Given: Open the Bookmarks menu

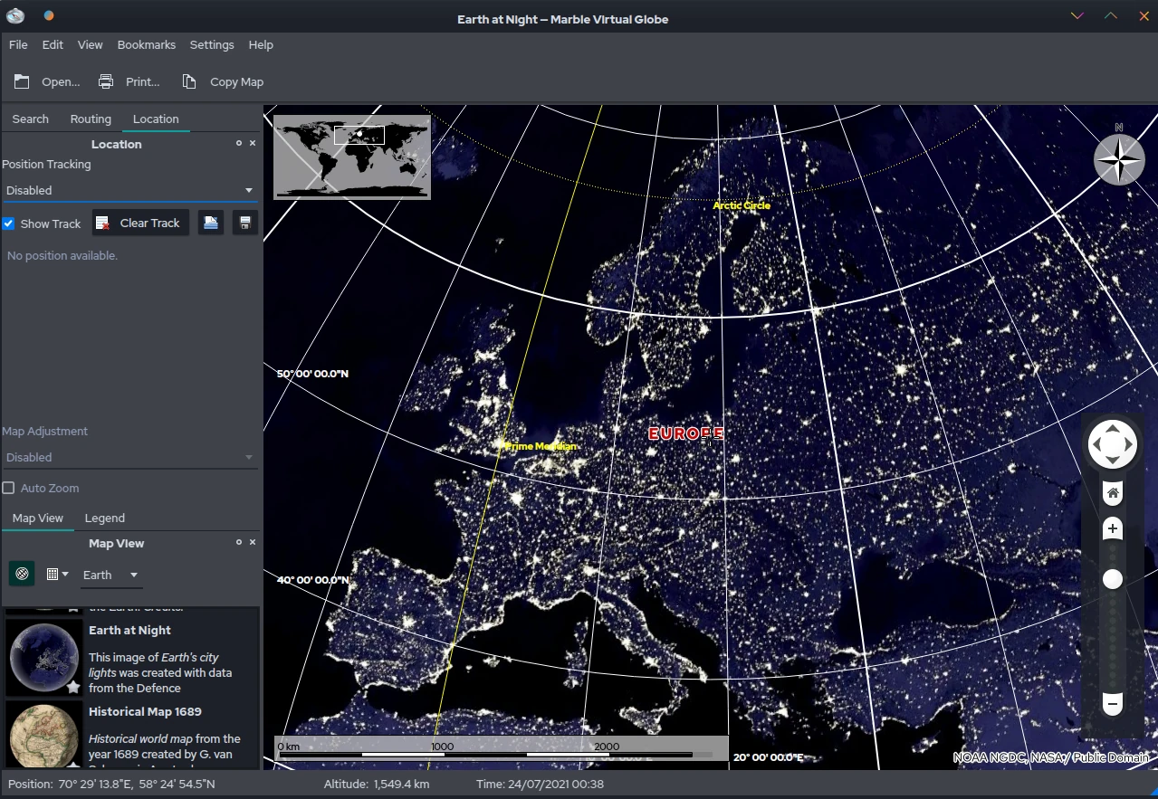Looking at the screenshot, I should coord(147,44).
